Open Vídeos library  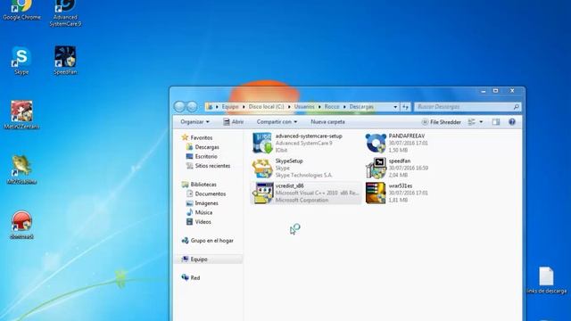198,222
